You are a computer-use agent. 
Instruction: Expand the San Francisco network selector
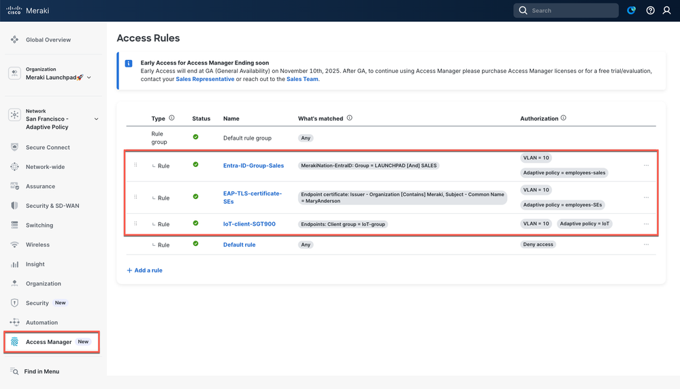[x=96, y=119]
